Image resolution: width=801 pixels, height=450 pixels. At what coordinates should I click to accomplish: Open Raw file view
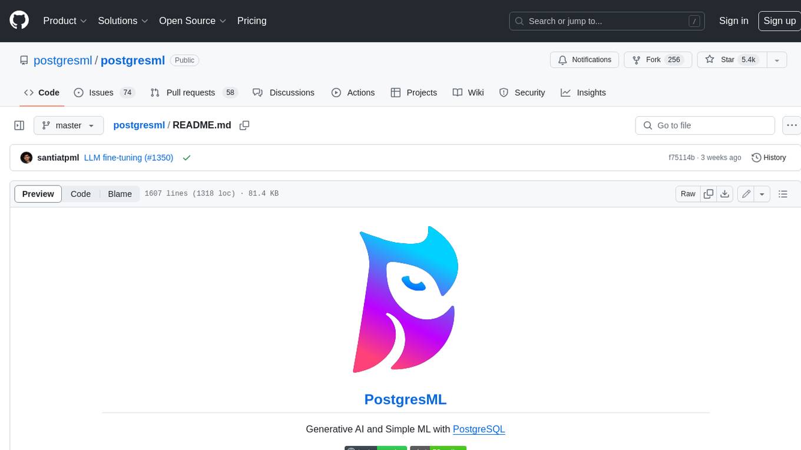coord(688,194)
